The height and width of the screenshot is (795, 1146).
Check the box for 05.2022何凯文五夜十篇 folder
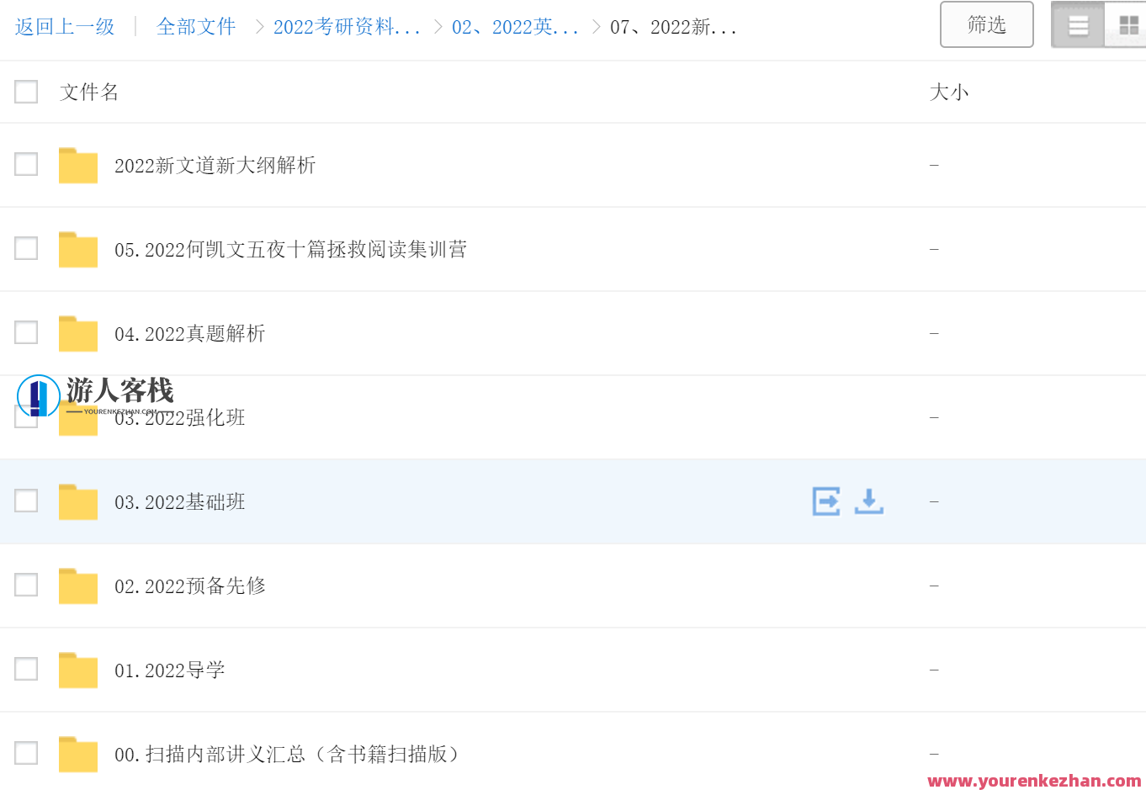[26, 248]
